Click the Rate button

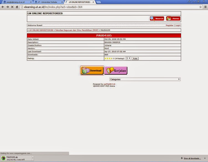click(135, 58)
